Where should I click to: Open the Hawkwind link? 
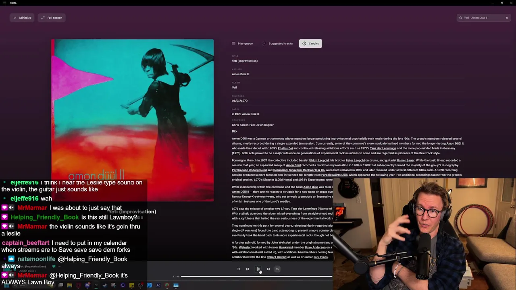tap(286, 247)
